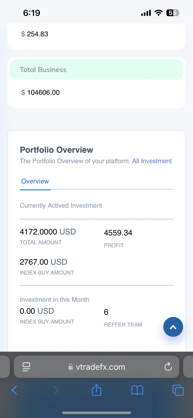This screenshot has height=418, width=193.
Task: Tap the 6:19 clock in status bar
Action: pos(32,13)
